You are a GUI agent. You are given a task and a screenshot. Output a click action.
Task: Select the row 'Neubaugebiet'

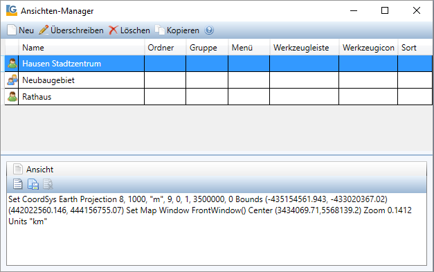(x=218, y=80)
